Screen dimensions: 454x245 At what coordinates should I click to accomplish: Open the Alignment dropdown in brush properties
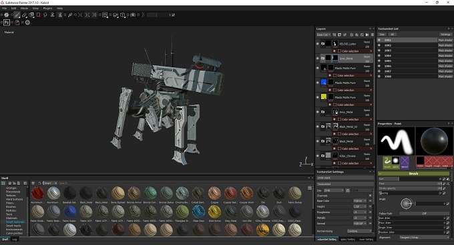[424, 237]
